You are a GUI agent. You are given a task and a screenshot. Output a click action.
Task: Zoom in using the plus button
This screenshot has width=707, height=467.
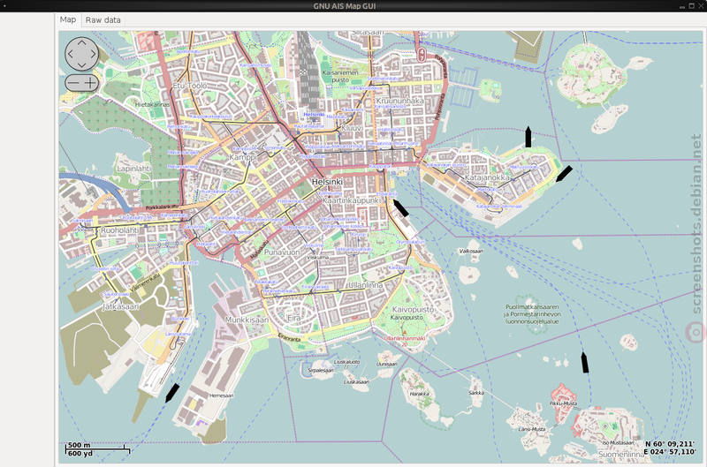[91, 83]
